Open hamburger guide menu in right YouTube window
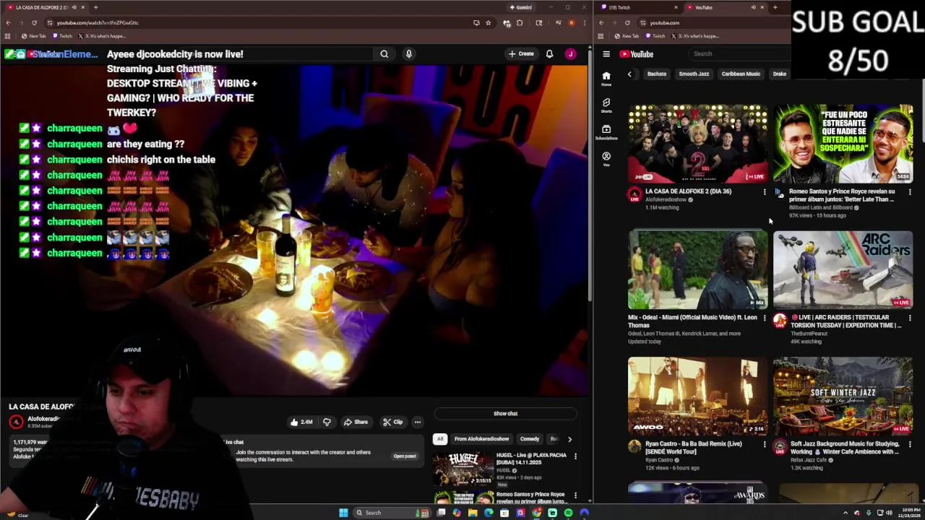 click(606, 54)
